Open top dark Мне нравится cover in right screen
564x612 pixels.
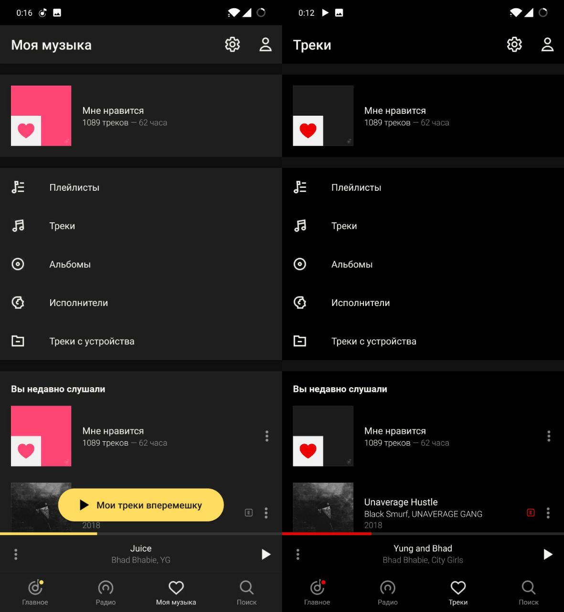pos(323,116)
